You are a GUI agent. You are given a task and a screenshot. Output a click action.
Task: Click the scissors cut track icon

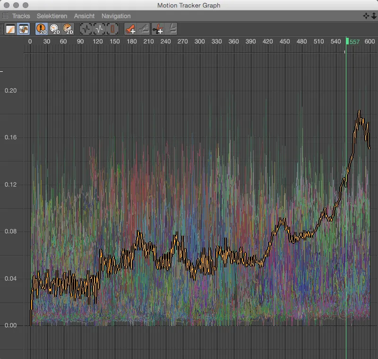click(158, 29)
